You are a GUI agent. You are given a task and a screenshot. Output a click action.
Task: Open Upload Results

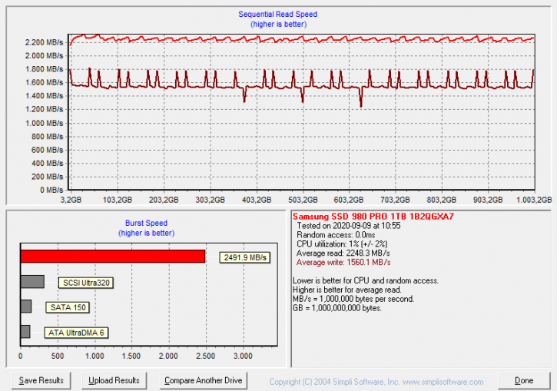pos(114,381)
